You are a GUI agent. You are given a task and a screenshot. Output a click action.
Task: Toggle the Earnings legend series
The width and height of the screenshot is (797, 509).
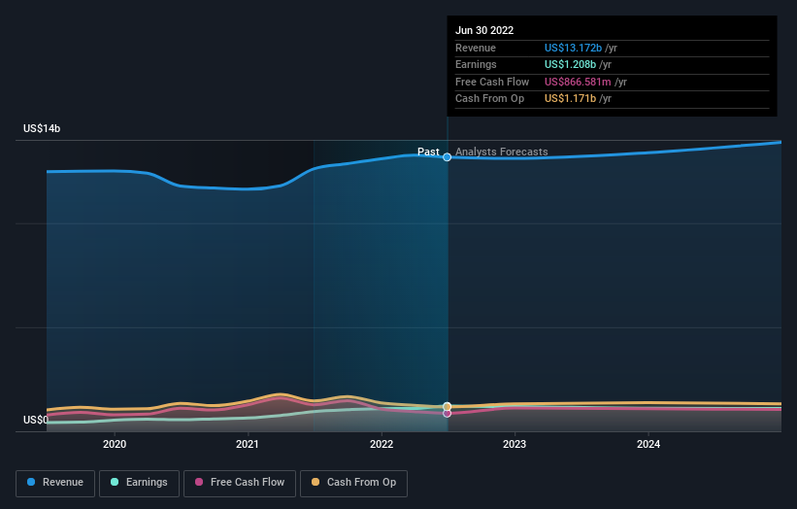point(139,483)
